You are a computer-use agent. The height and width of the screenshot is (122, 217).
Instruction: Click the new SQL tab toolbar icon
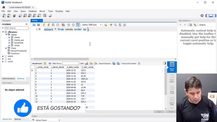tap(4, 16)
